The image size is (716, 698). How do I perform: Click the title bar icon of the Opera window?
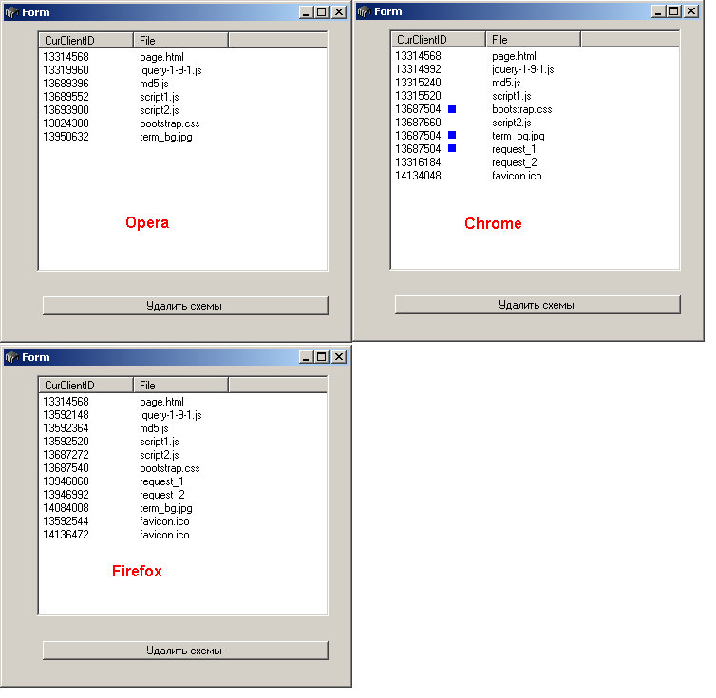point(11,12)
